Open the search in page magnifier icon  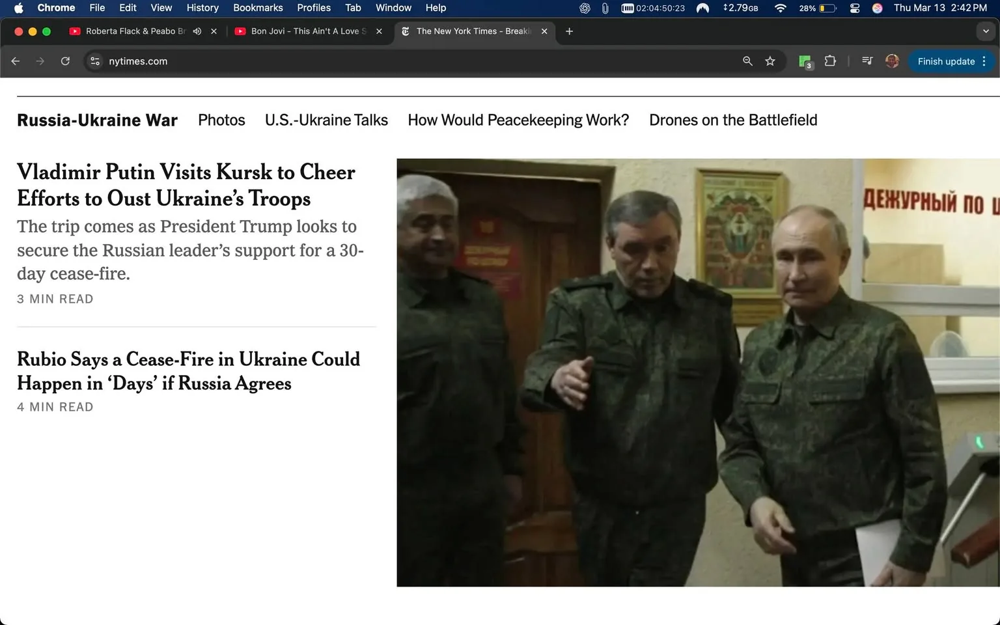(x=747, y=61)
